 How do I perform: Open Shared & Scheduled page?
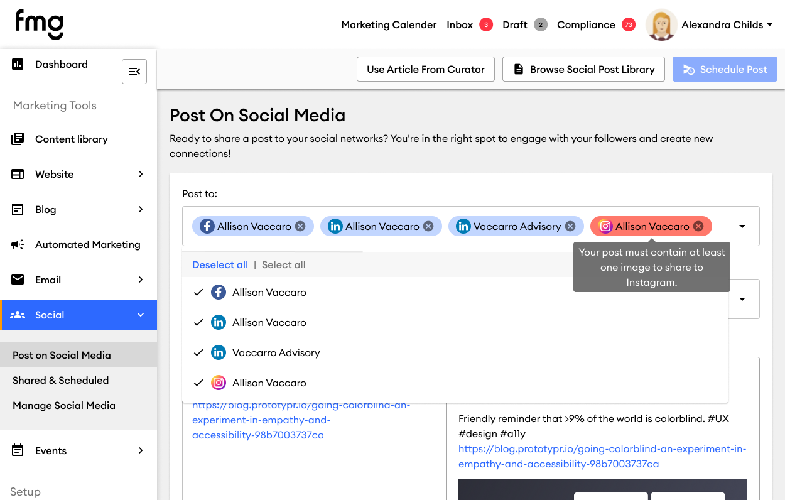tap(60, 380)
